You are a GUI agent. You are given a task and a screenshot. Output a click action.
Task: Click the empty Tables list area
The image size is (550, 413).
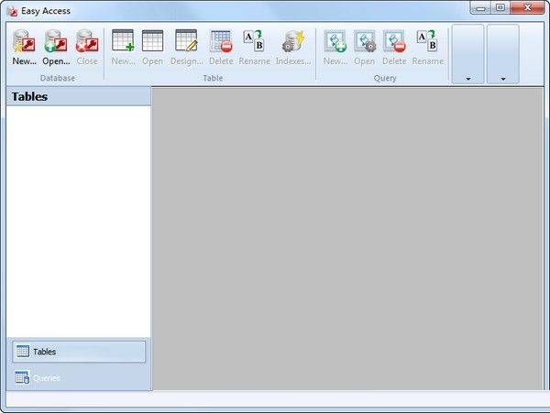coord(78,220)
